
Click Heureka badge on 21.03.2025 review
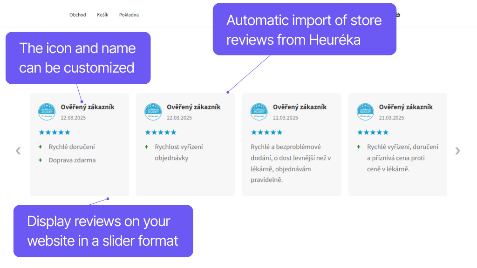pos(365,112)
